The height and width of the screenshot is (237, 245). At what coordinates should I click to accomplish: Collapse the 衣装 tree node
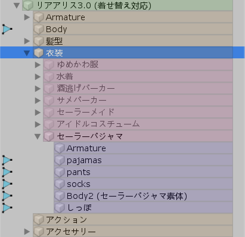click(27, 53)
